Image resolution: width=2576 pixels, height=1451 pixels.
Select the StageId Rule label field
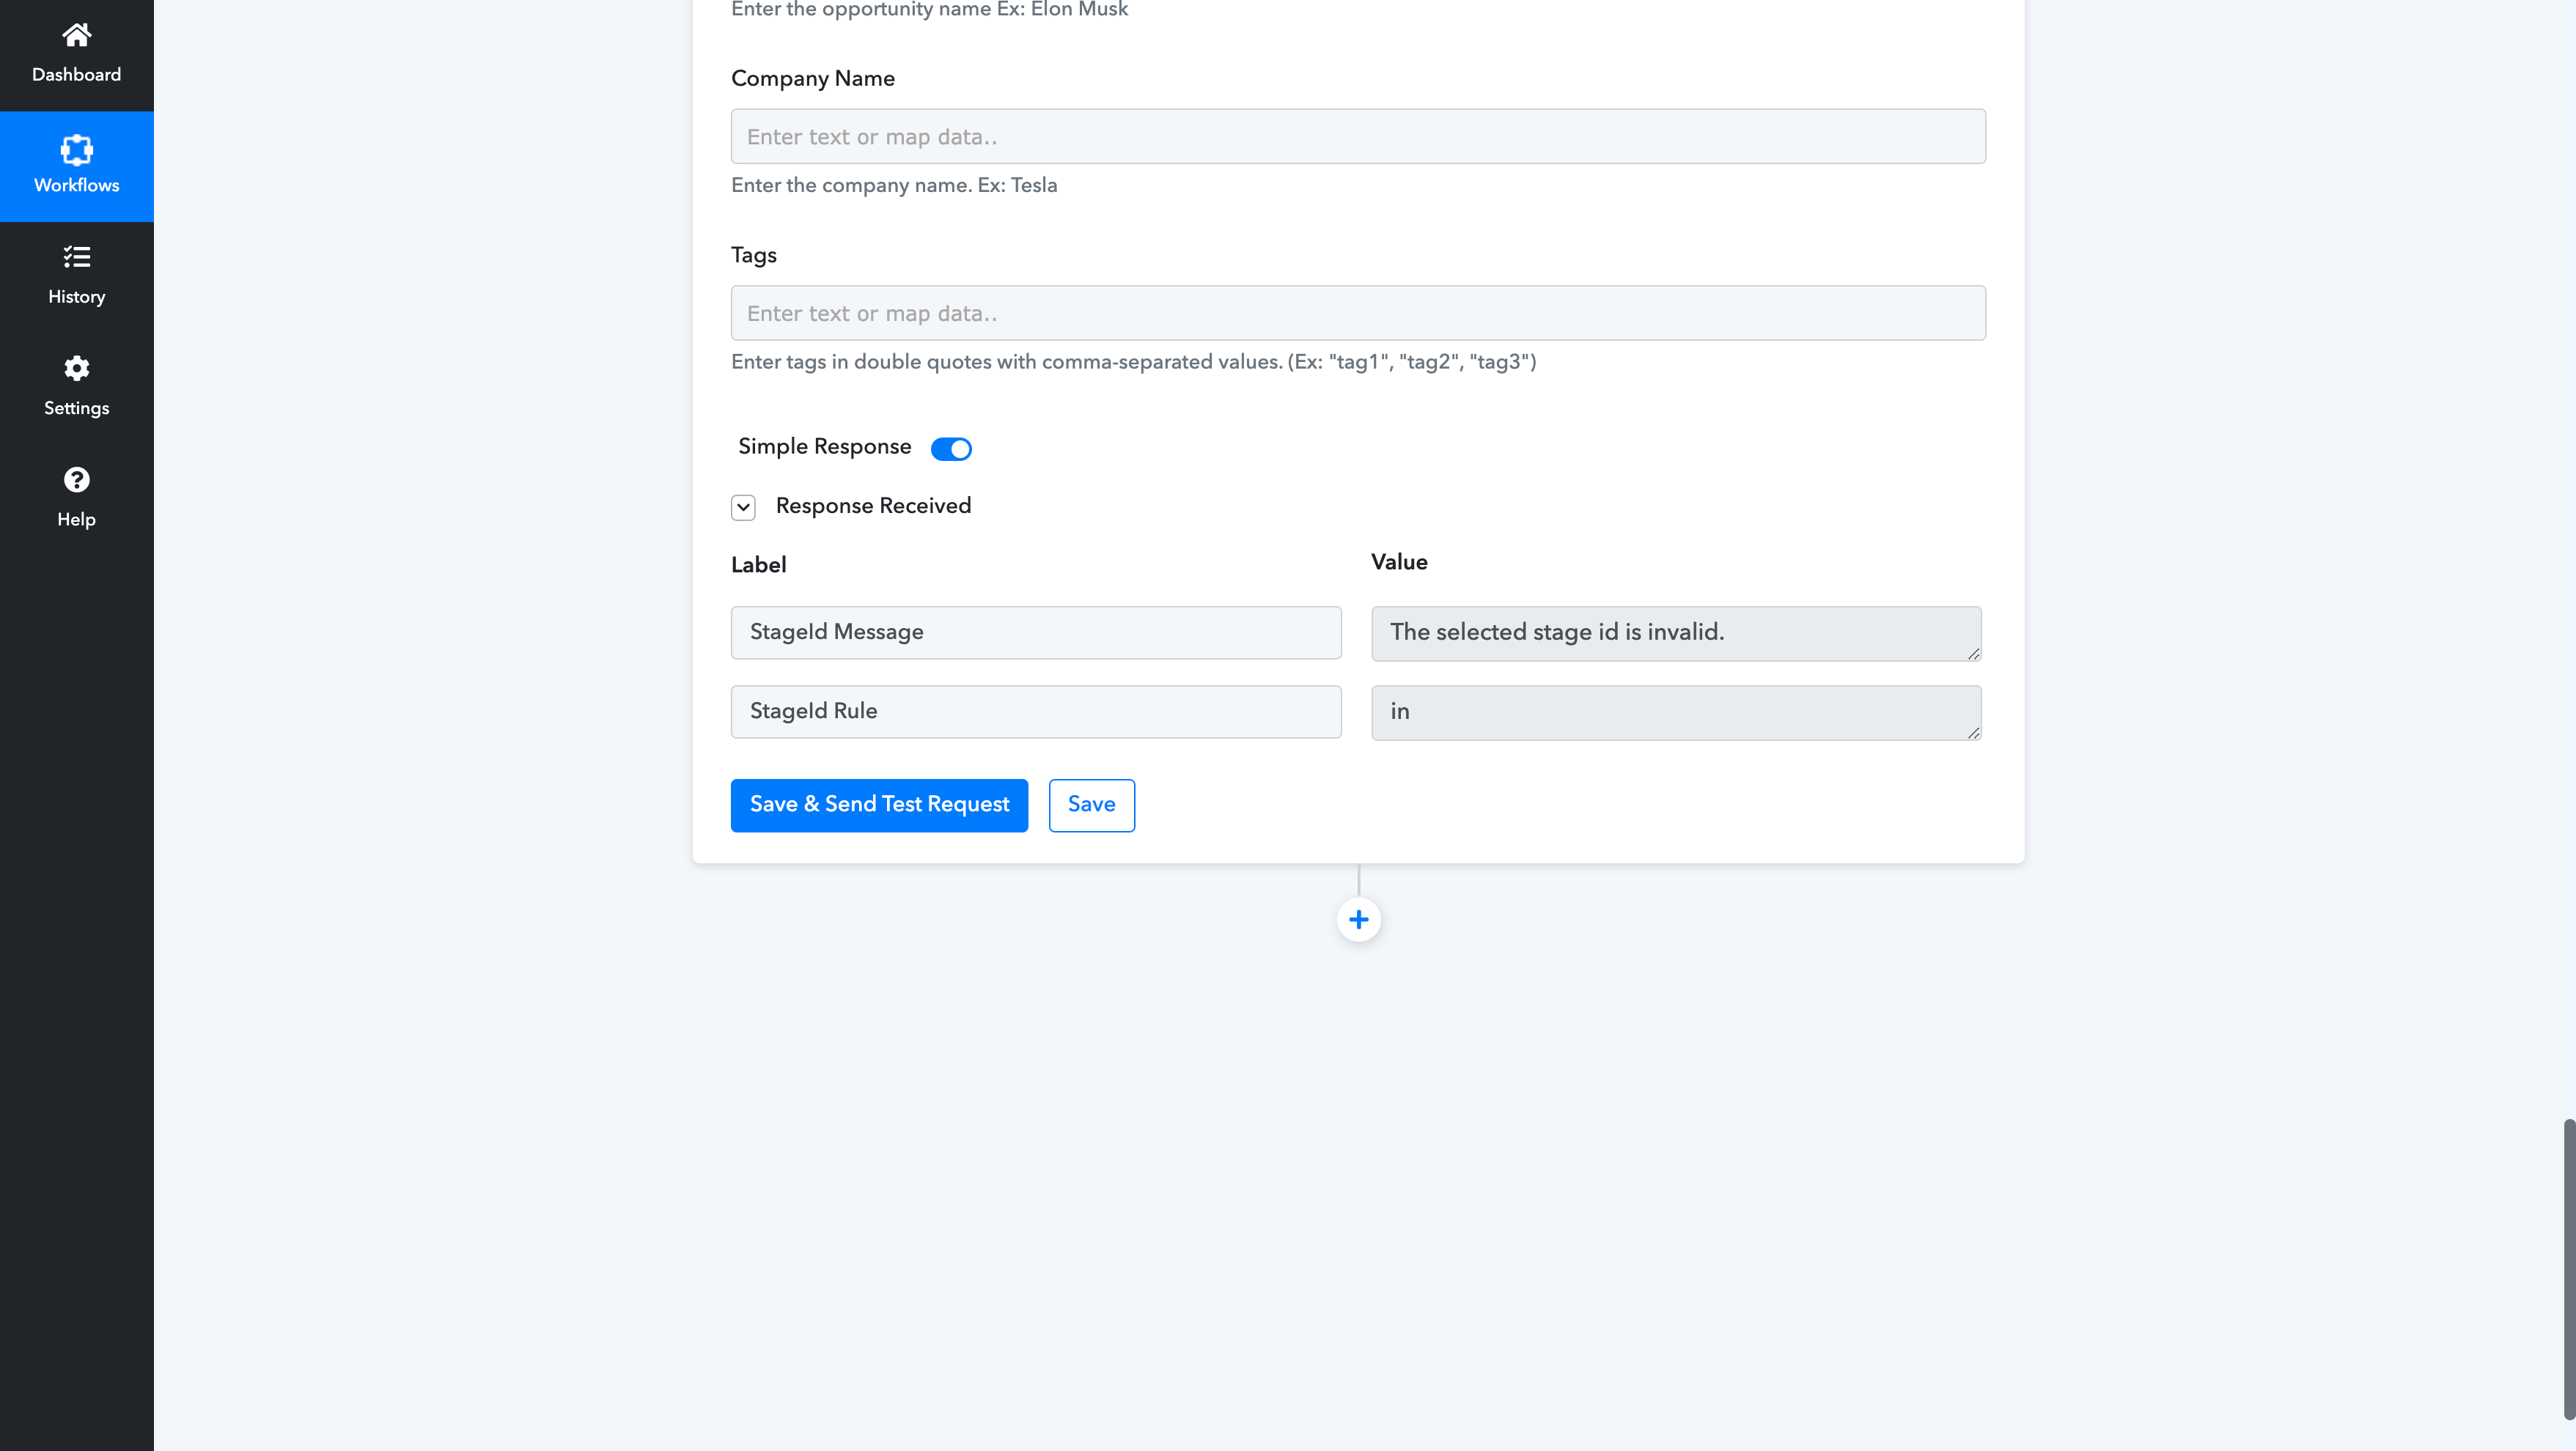tap(1036, 711)
